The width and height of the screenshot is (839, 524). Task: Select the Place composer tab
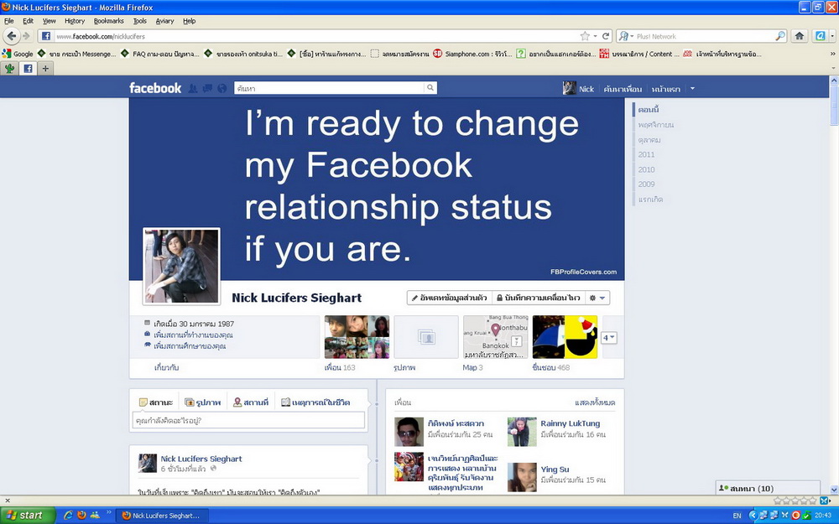pos(250,402)
